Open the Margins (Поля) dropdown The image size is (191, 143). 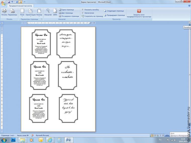[x=22, y=12]
